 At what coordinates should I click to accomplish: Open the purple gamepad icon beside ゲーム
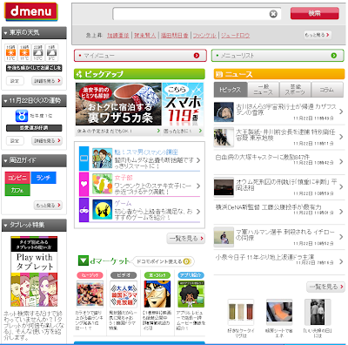click(84, 210)
